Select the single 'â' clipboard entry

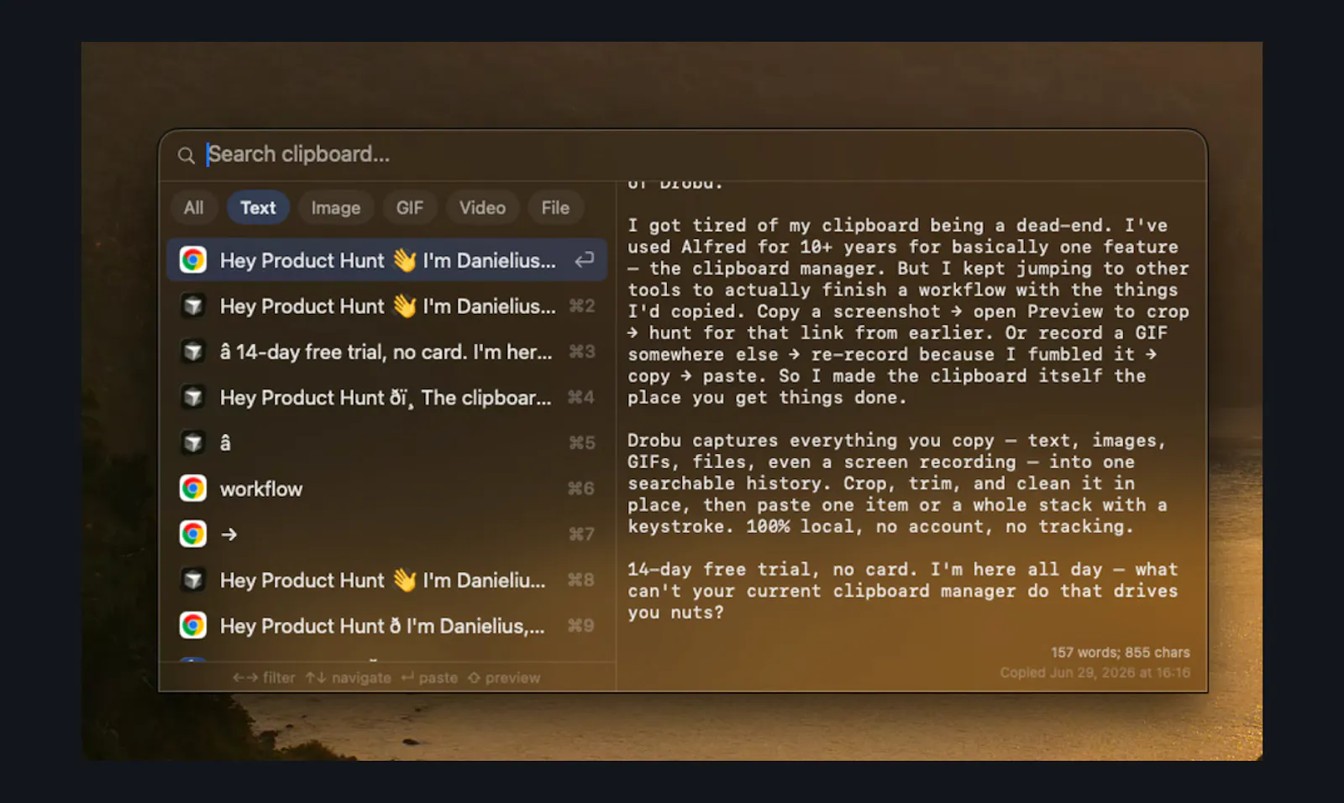pos(387,443)
